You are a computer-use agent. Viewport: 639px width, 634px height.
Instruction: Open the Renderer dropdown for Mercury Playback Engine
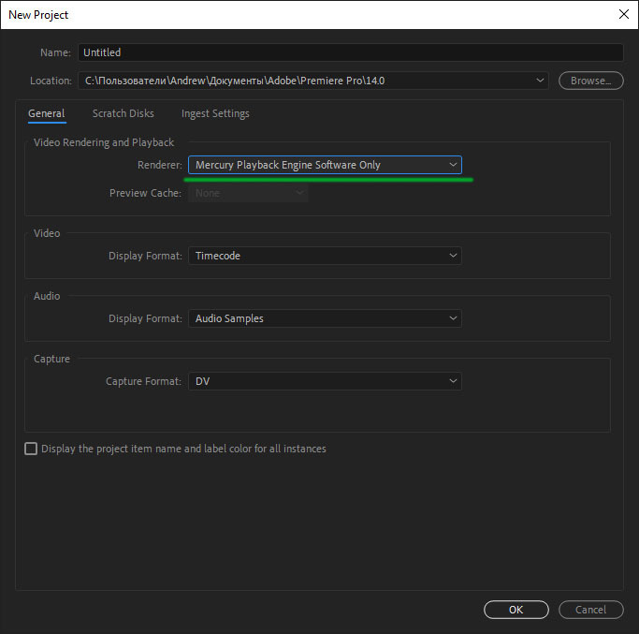pos(325,165)
